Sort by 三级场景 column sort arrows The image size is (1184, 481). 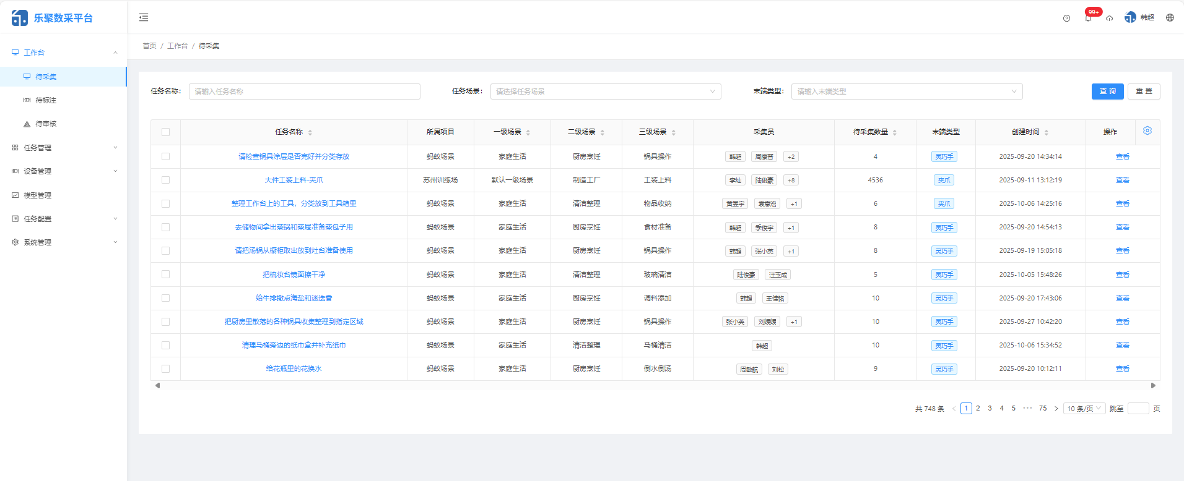pyautogui.click(x=674, y=132)
